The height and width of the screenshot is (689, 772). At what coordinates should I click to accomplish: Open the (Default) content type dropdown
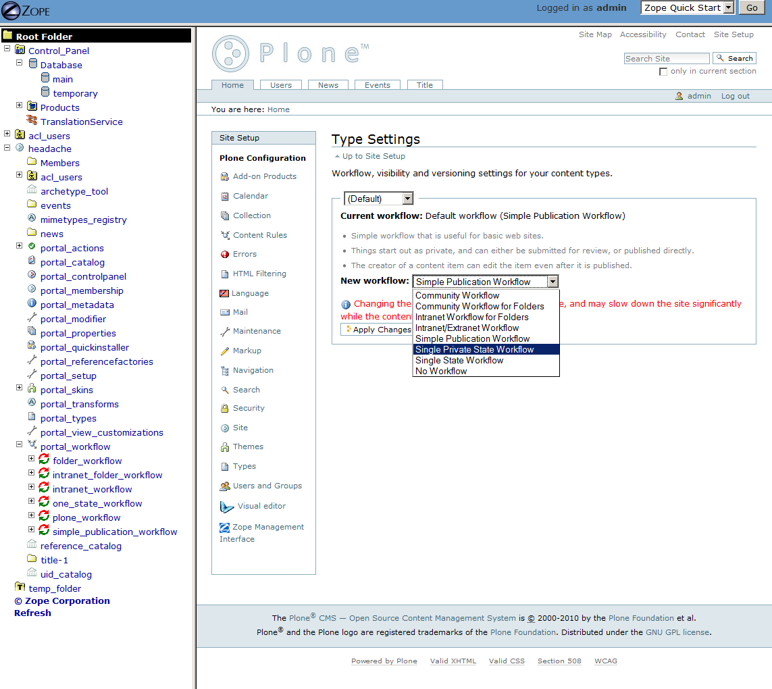click(x=378, y=199)
